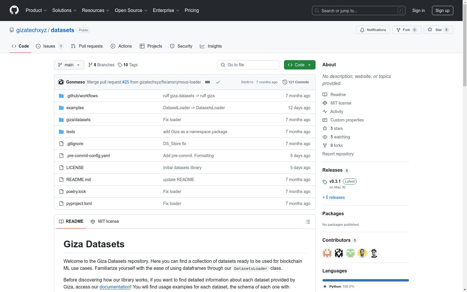Screen dimensions: 467x292
Task: Open the README outline list icon
Action: point(308,222)
